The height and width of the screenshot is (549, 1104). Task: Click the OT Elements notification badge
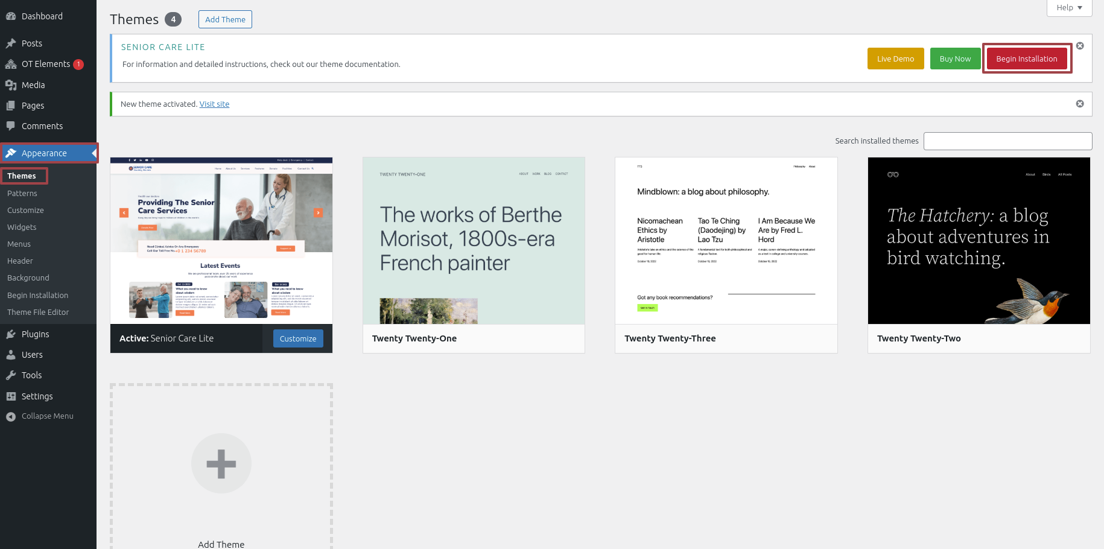pyautogui.click(x=78, y=64)
